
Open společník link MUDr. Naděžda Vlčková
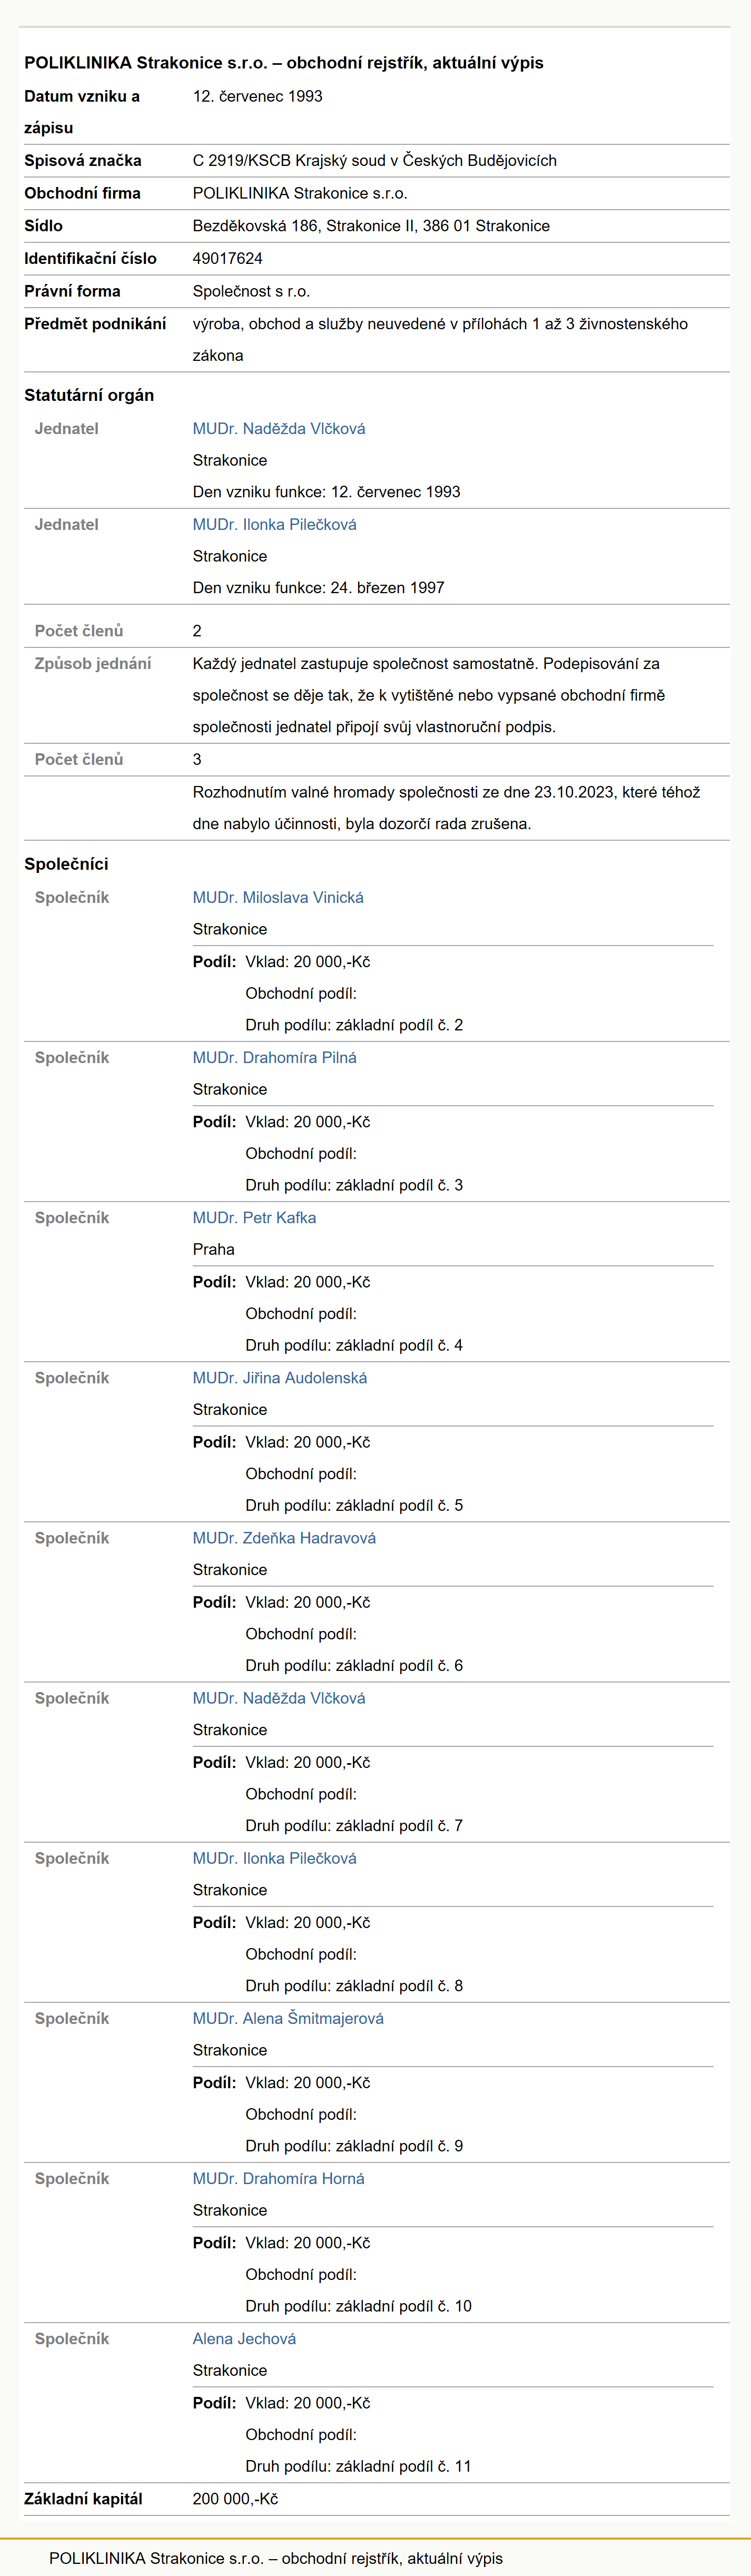click(279, 1697)
